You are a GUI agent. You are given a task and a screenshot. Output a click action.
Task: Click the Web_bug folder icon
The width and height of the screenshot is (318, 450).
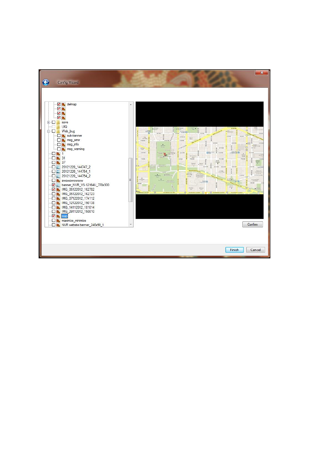coord(58,131)
